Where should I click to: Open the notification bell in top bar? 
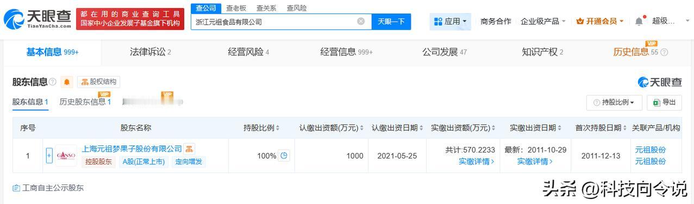(639, 21)
